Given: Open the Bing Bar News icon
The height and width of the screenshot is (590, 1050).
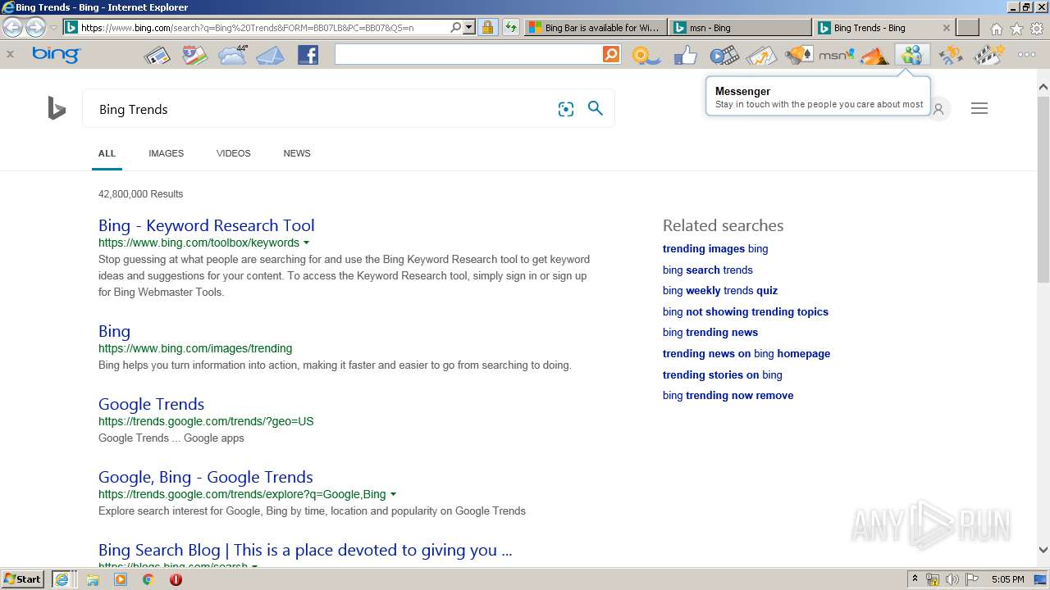Looking at the screenshot, I should click(x=157, y=55).
